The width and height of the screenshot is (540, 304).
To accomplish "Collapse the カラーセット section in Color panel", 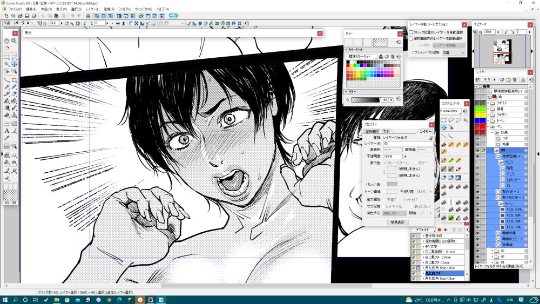I will (346, 50).
